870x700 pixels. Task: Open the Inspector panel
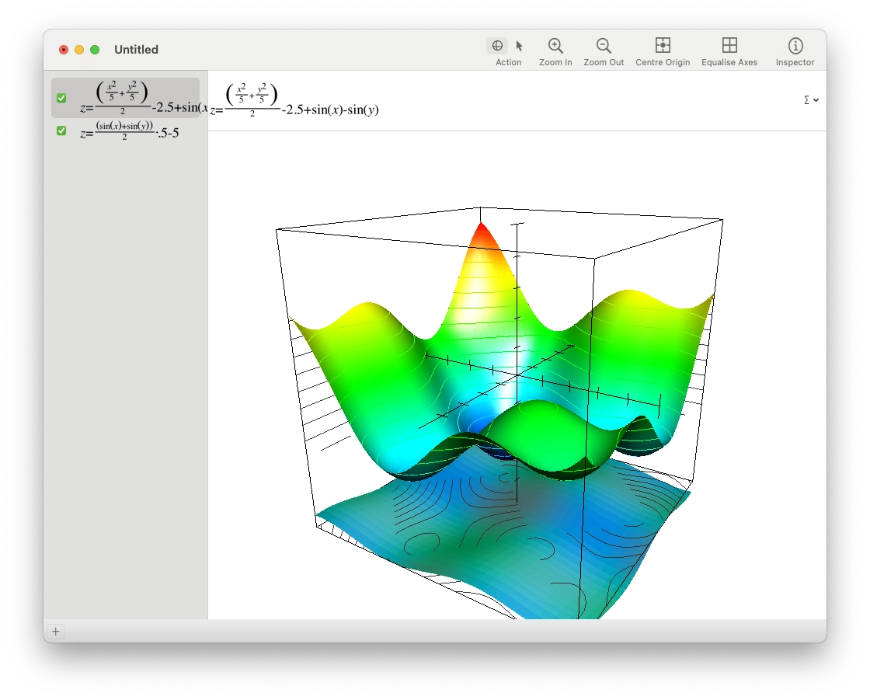[795, 52]
